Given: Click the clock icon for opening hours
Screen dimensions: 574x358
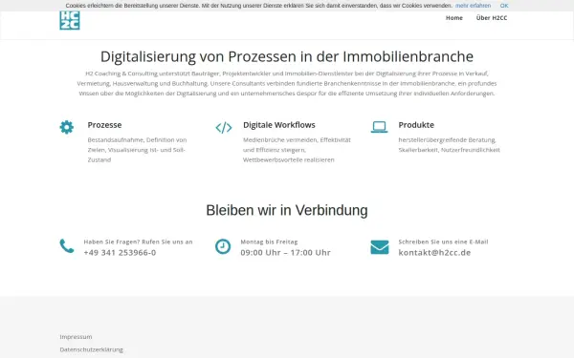Looking at the screenshot, I should [223, 246].
